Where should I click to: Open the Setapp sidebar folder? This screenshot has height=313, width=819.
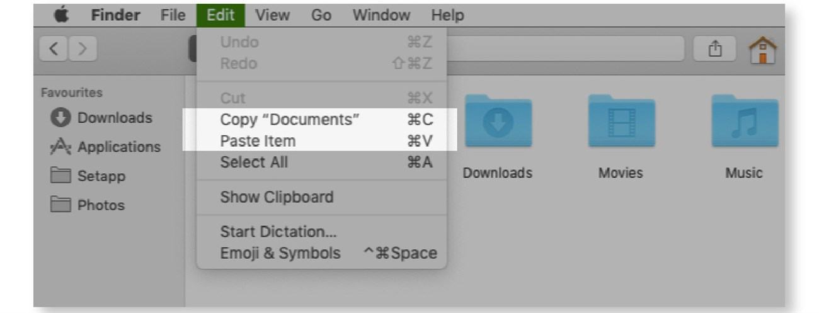[87, 176]
